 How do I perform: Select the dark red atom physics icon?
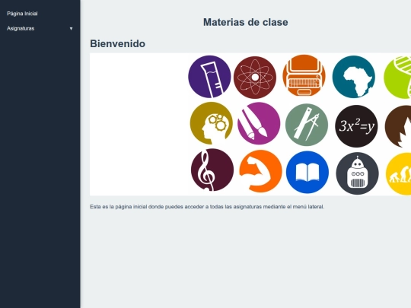255,78
